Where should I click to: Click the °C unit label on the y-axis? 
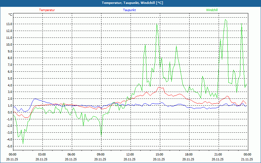point(10,15)
